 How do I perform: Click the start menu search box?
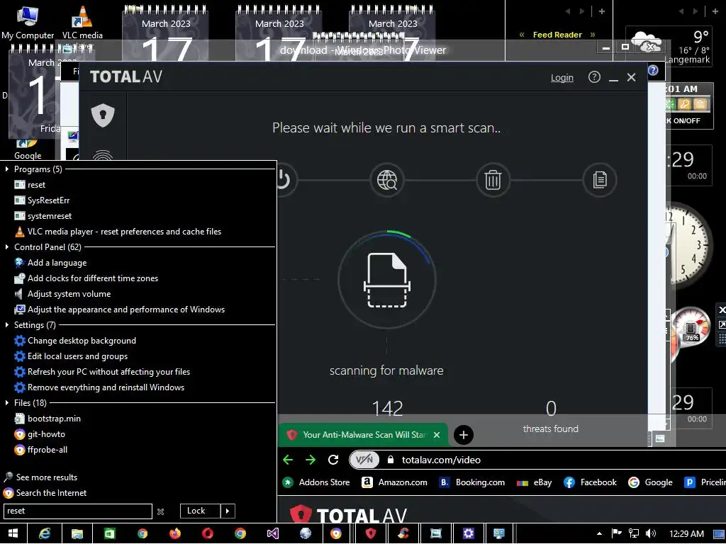tap(78, 511)
